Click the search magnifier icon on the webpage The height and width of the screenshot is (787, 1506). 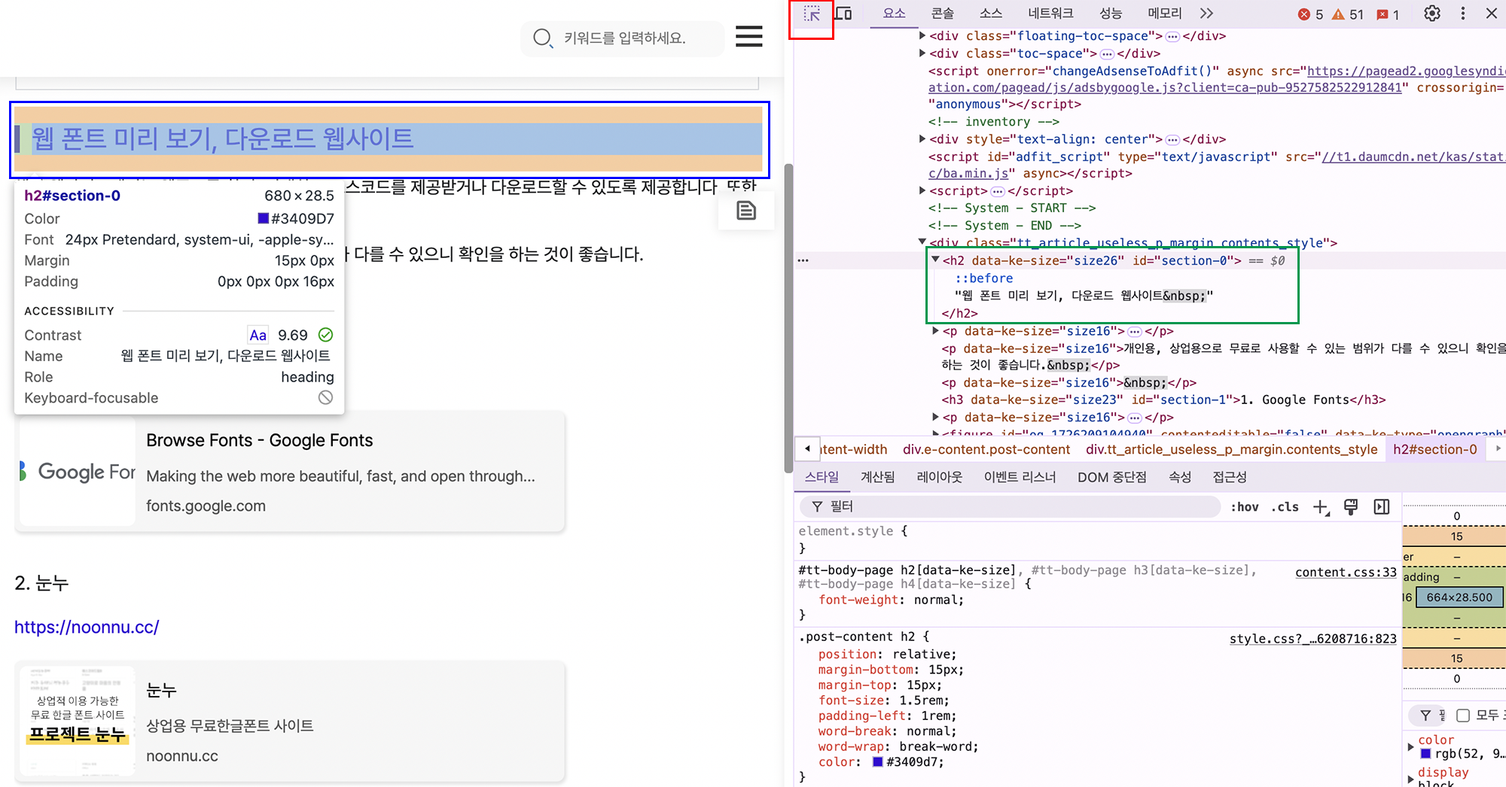click(x=542, y=38)
